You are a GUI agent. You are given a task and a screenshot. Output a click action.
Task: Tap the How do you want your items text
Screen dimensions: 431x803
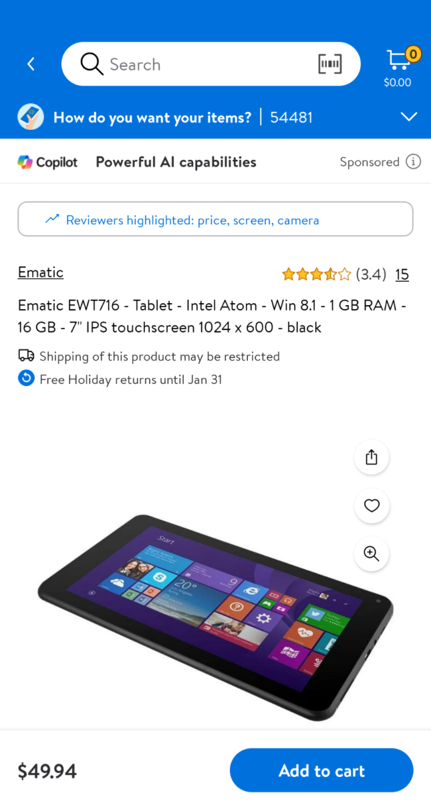tap(152, 118)
